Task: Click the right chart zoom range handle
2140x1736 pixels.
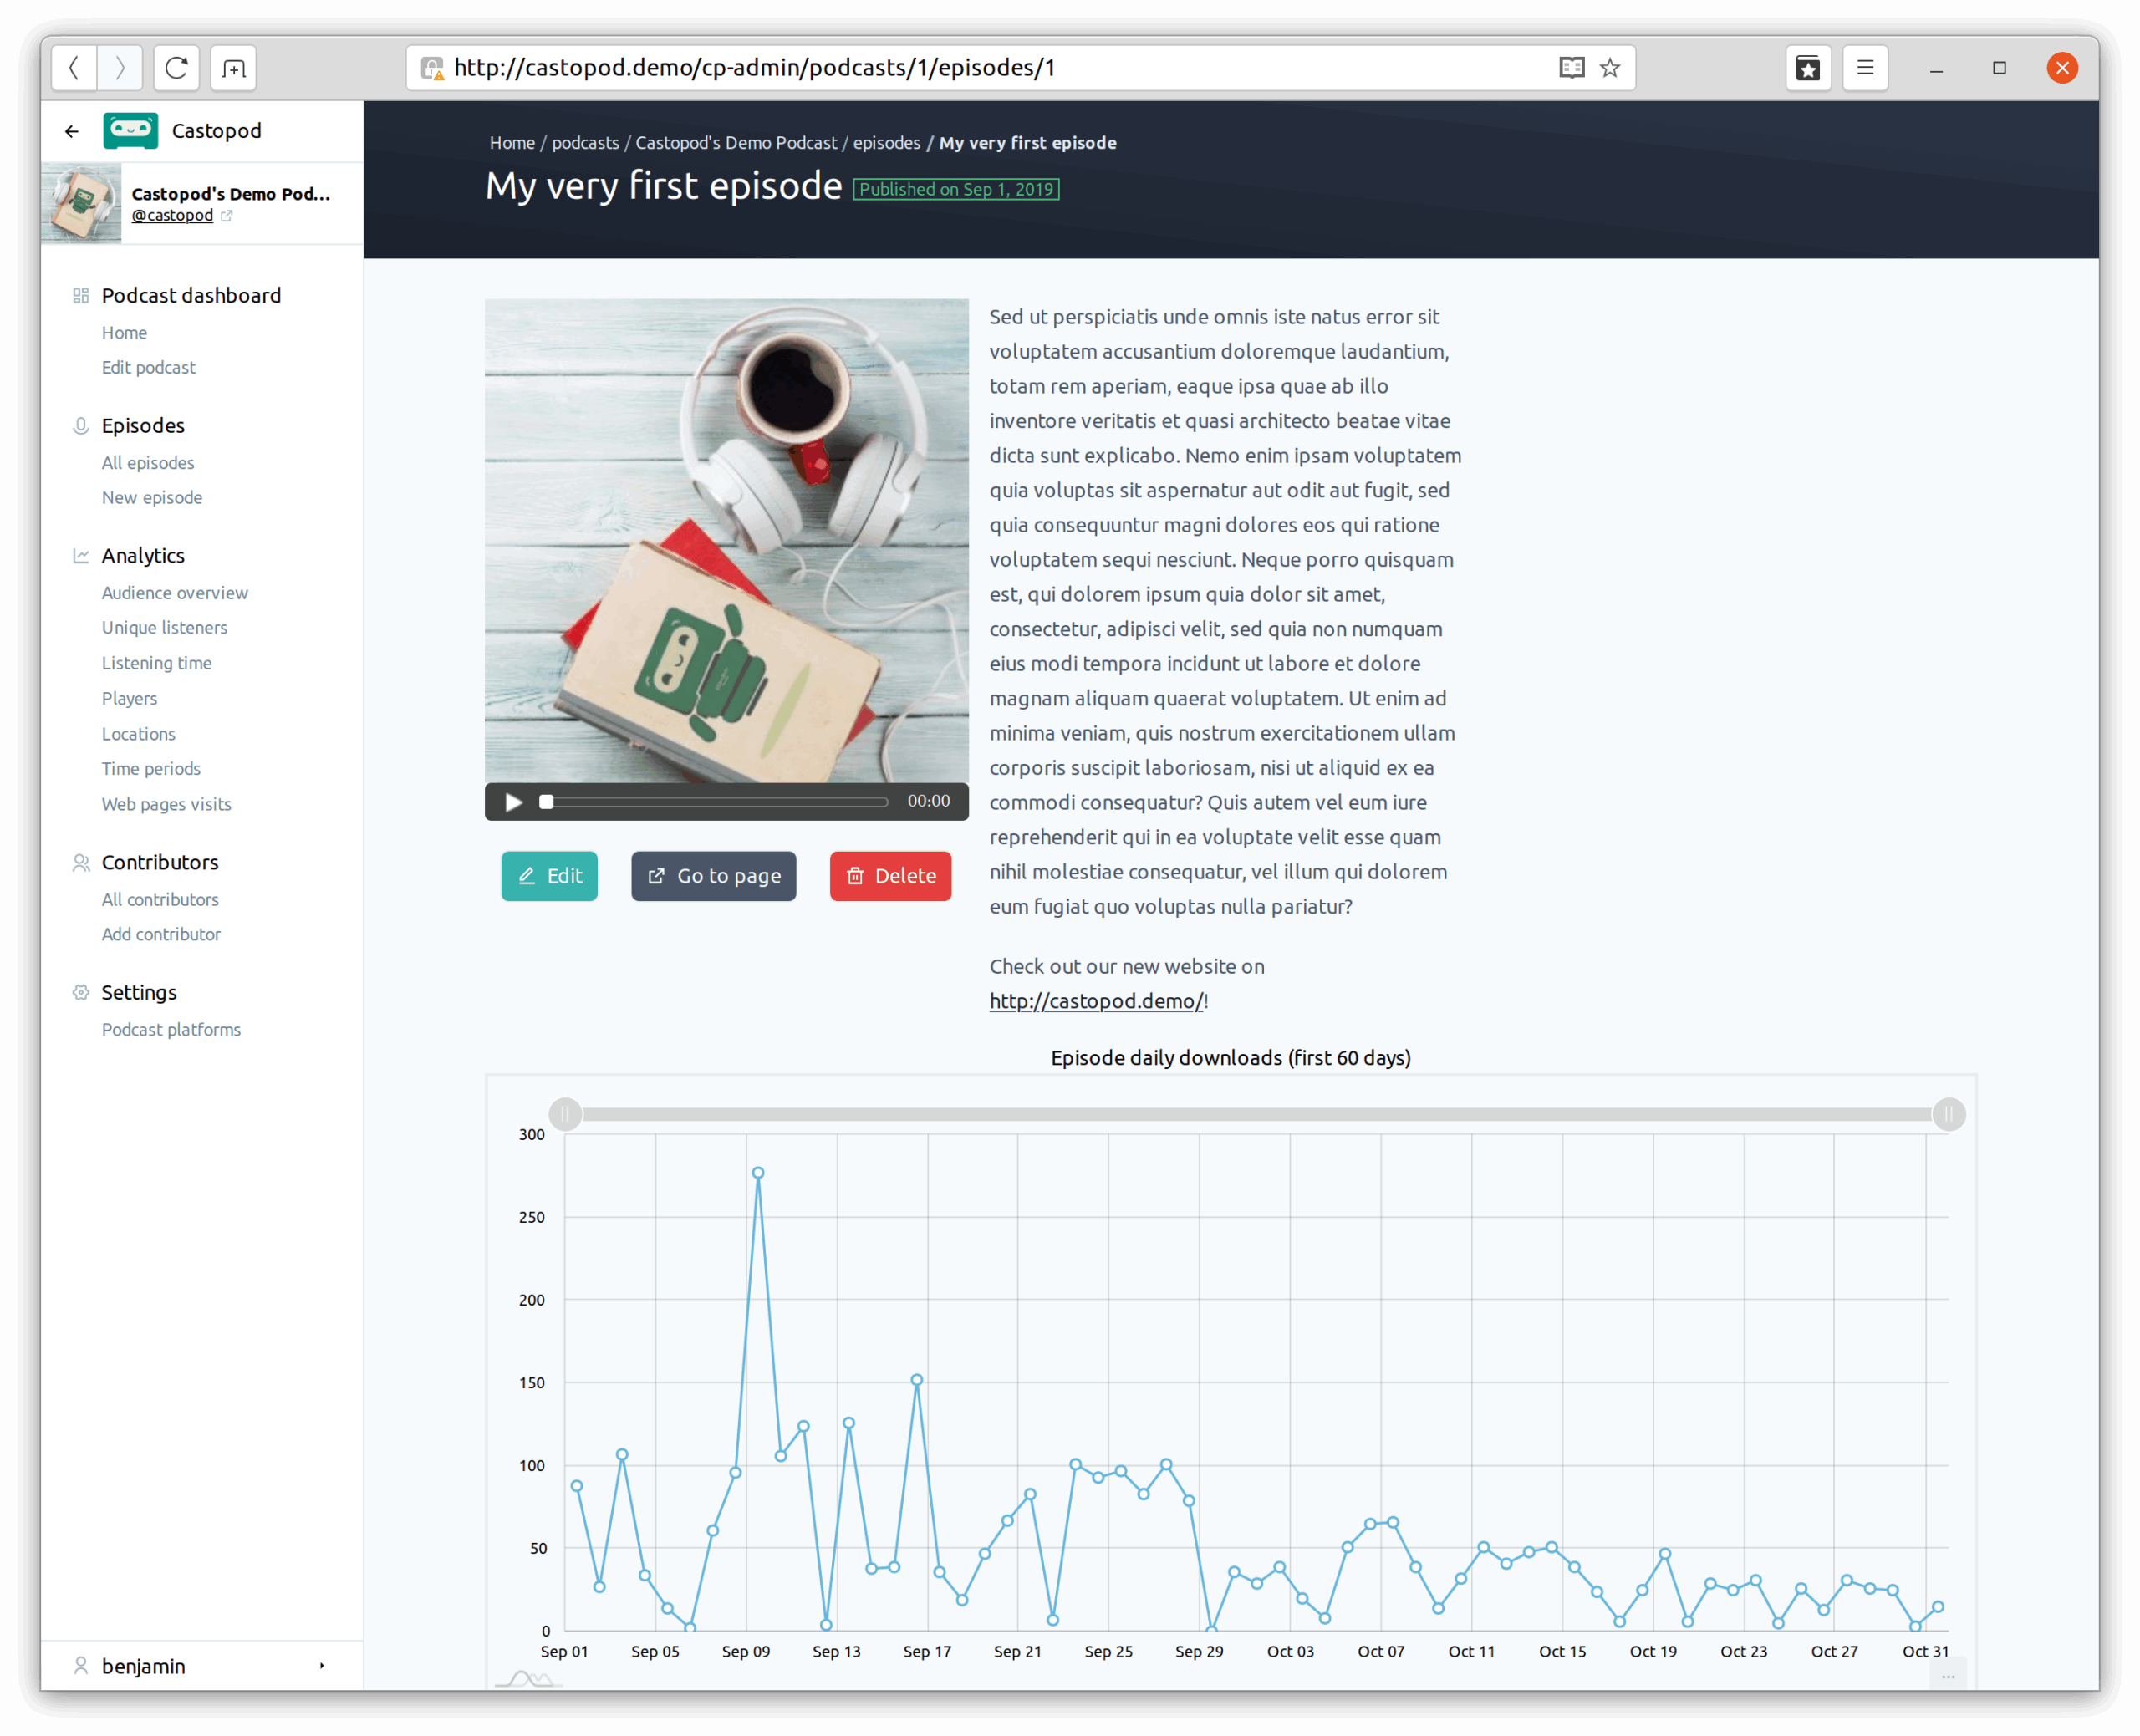Action: point(1949,1114)
